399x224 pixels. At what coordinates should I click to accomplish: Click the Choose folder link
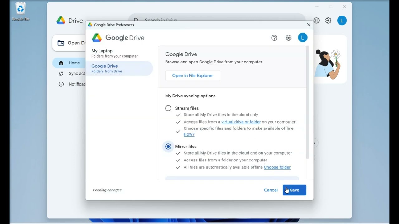point(277,167)
